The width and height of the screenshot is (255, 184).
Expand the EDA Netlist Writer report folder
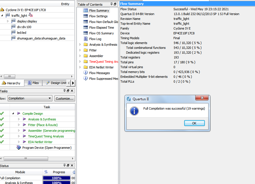[80, 67]
